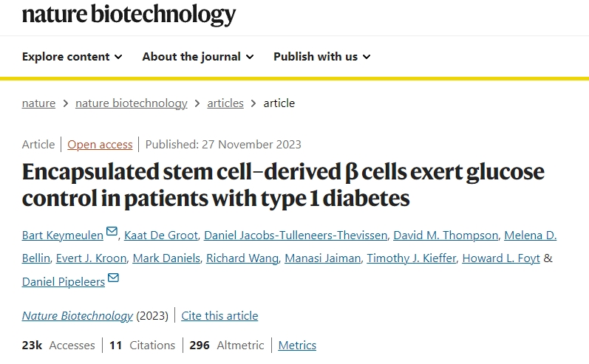This screenshot has width=589, height=364.
Task: View article Metrics
Action: [x=297, y=345]
